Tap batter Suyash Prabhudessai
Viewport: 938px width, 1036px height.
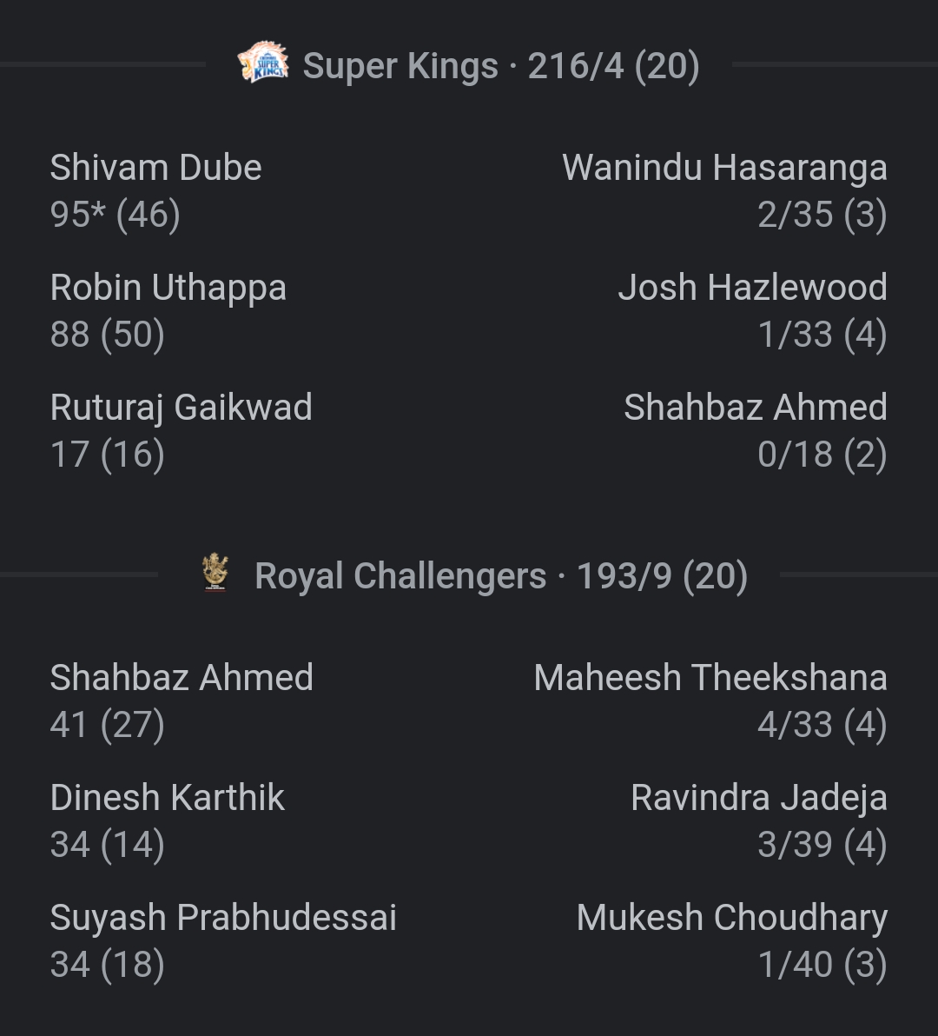(x=223, y=918)
